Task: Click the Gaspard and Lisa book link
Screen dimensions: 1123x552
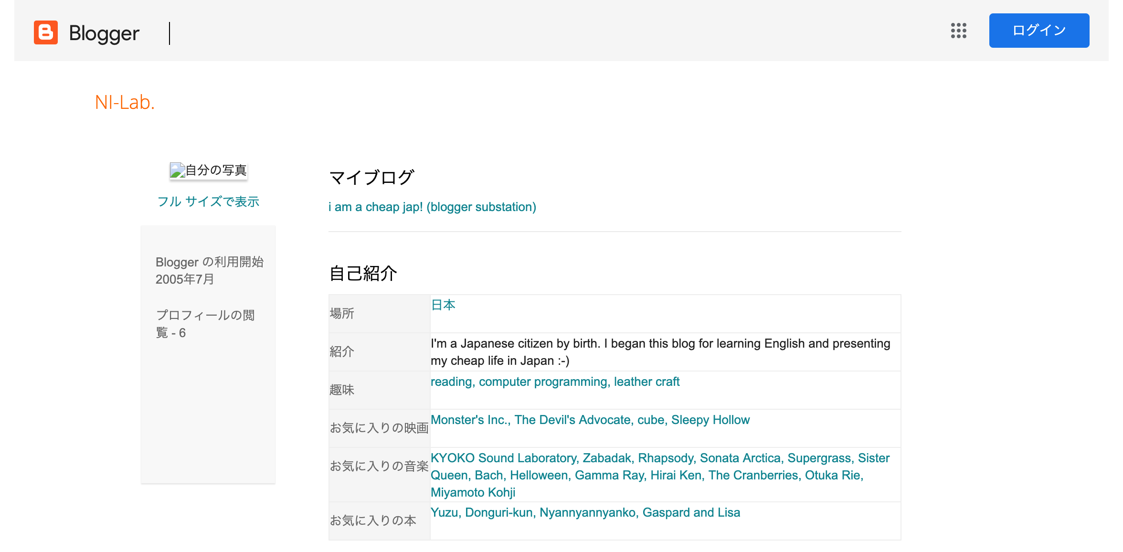Action: [x=691, y=512]
